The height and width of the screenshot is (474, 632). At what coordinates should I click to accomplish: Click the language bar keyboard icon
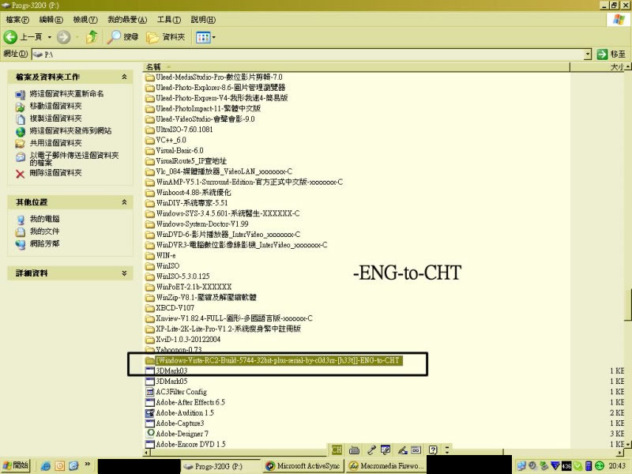354,450
